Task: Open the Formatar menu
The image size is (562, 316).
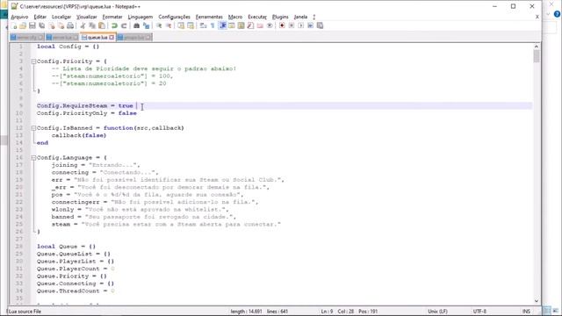Action: coord(112,17)
